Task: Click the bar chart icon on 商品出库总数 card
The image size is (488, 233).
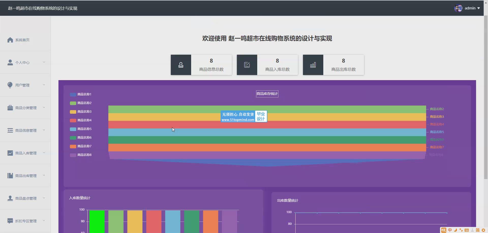Action: [x=313, y=65]
